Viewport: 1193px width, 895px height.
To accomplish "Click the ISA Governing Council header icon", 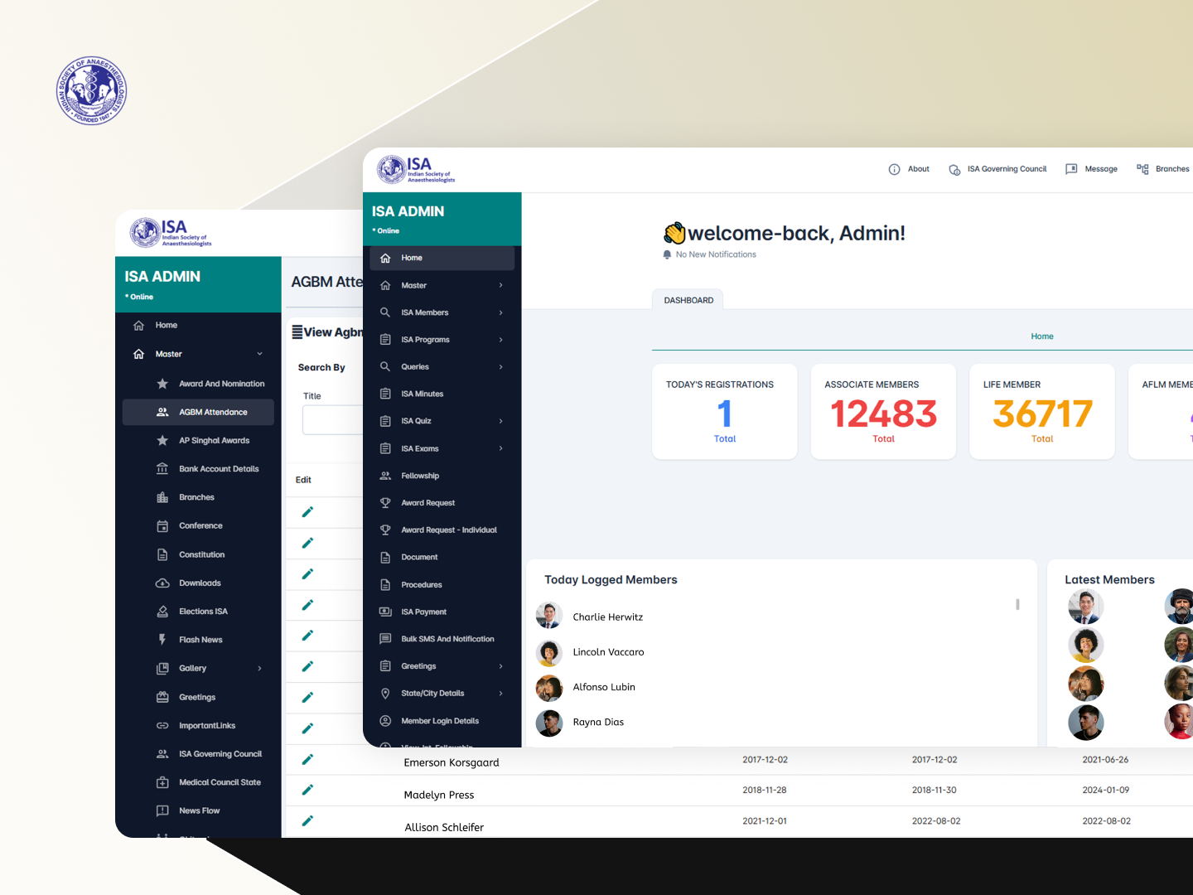I will click(954, 169).
